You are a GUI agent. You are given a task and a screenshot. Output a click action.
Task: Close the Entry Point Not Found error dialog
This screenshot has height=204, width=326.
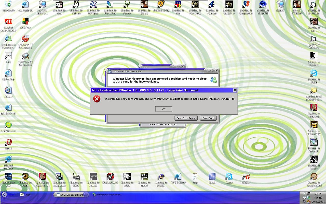[235, 90]
